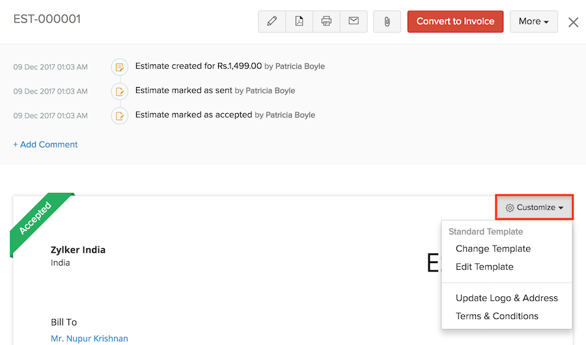The width and height of the screenshot is (586, 345).
Task: Collapse the Customize dropdown
Action: tap(535, 207)
